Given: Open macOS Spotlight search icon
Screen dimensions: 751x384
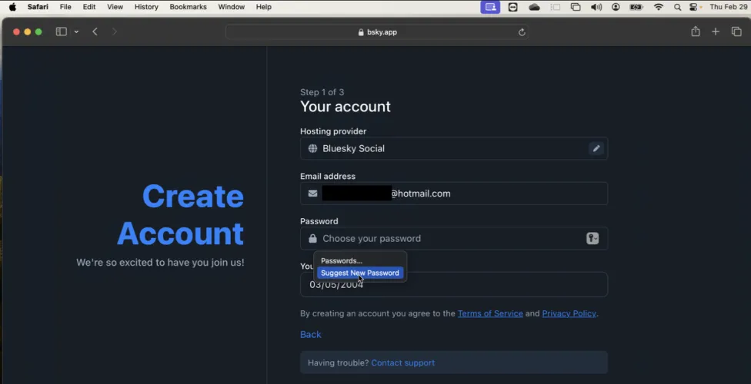Looking at the screenshot, I should coord(677,7).
